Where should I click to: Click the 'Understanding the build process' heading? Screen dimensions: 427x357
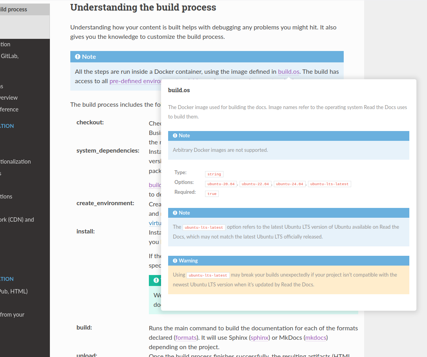(x=143, y=7)
